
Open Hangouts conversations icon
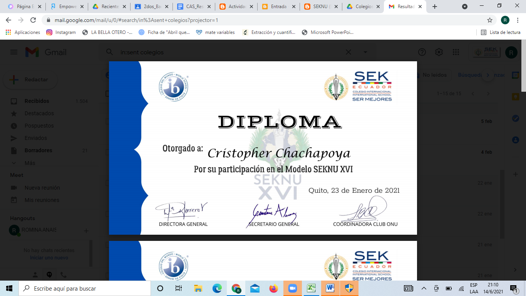49,275
